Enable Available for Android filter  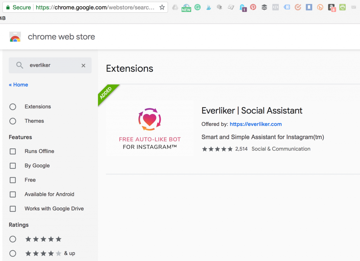13,195
